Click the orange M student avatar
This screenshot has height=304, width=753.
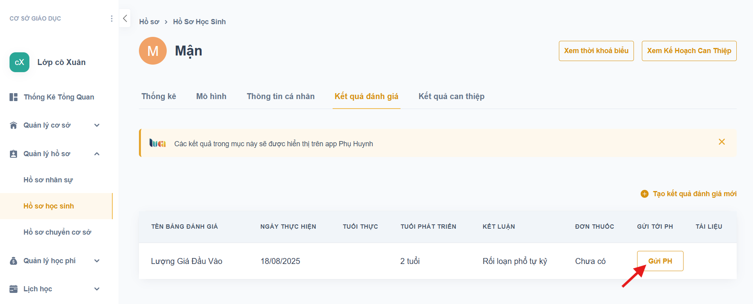point(153,51)
